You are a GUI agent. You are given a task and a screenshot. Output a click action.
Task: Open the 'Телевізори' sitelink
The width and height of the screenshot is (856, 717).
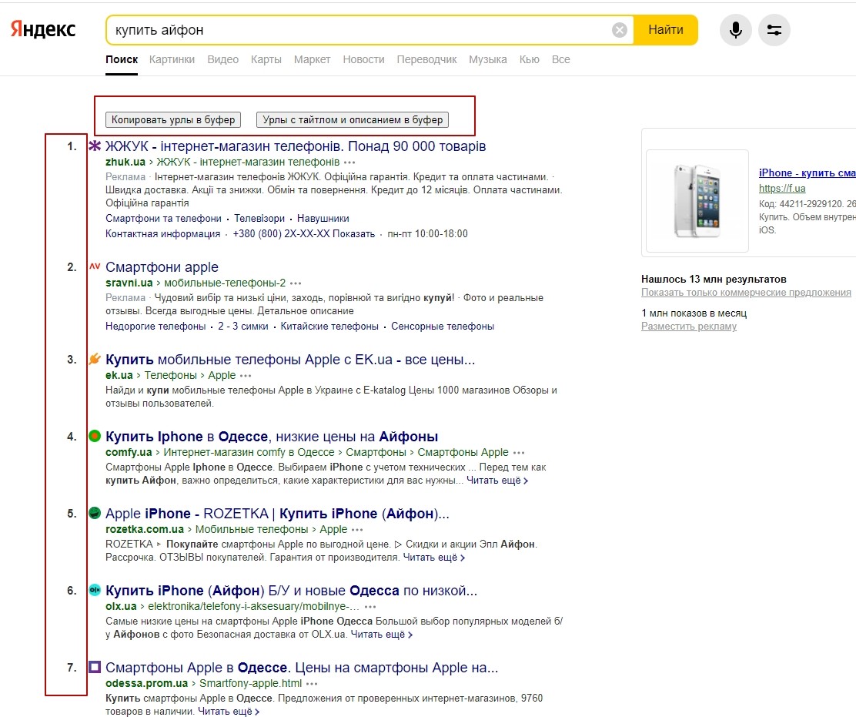click(259, 219)
